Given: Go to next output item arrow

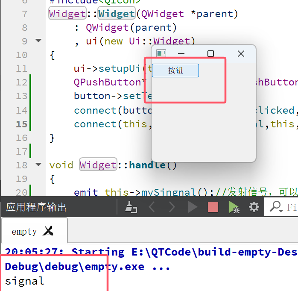Looking at the screenshot, I should pyautogui.click(x=172, y=207).
